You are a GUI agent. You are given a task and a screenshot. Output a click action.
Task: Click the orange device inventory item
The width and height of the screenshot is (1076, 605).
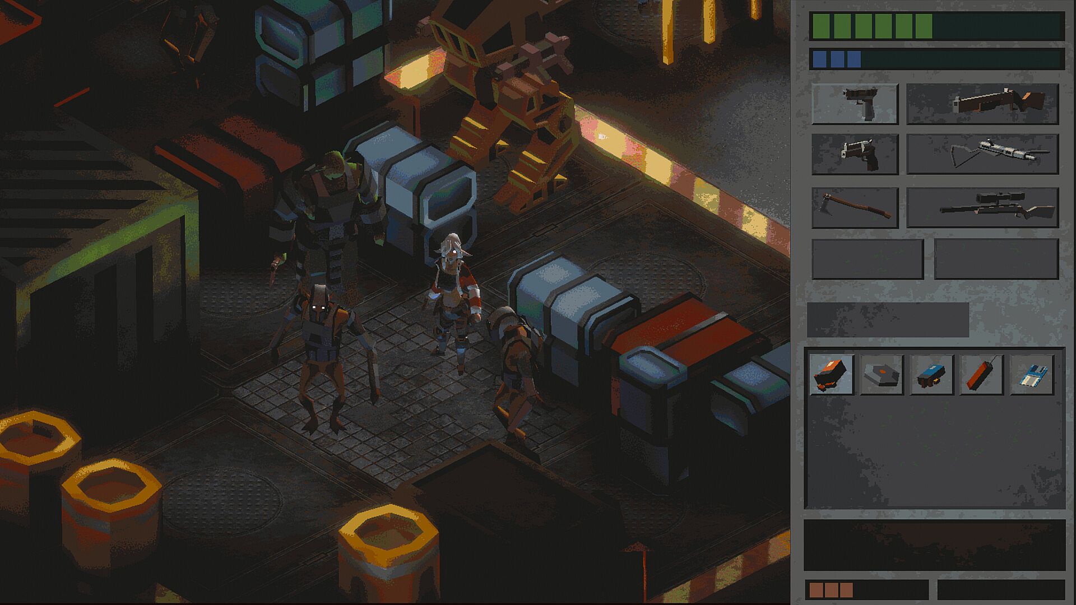point(831,375)
